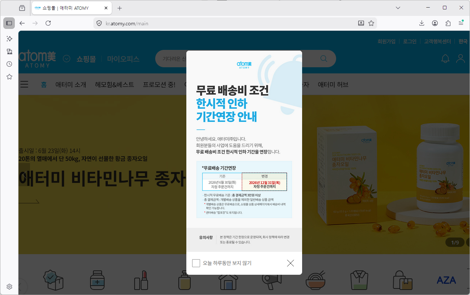Screen dimensions: 470x295
Task: Open the 애터미 허브 menu
Action: tap(333, 85)
